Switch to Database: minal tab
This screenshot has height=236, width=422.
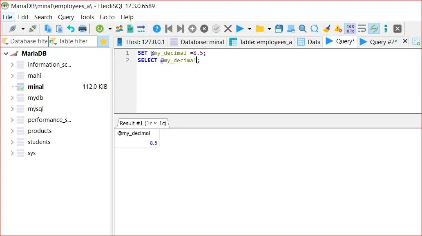click(198, 42)
